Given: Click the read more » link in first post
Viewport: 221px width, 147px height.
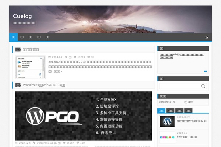Looking at the screenshot, I should [x=58, y=71].
